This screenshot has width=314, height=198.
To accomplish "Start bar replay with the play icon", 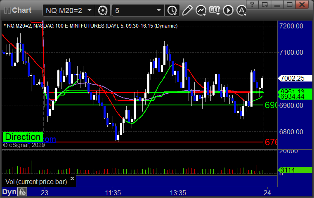I will click(x=228, y=10).
